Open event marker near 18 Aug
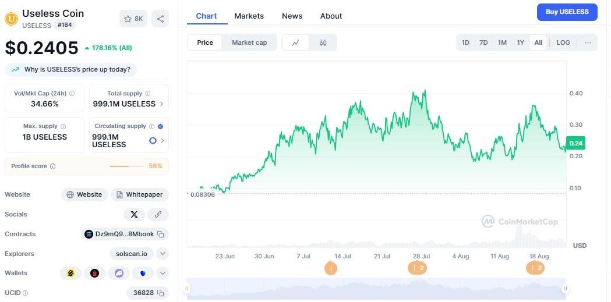The height and width of the screenshot is (302, 611). [x=535, y=268]
